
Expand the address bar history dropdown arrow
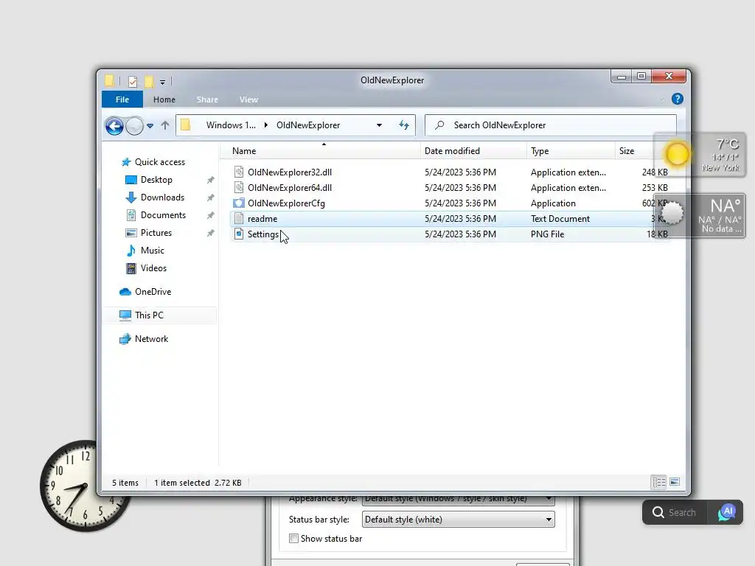pyautogui.click(x=380, y=125)
